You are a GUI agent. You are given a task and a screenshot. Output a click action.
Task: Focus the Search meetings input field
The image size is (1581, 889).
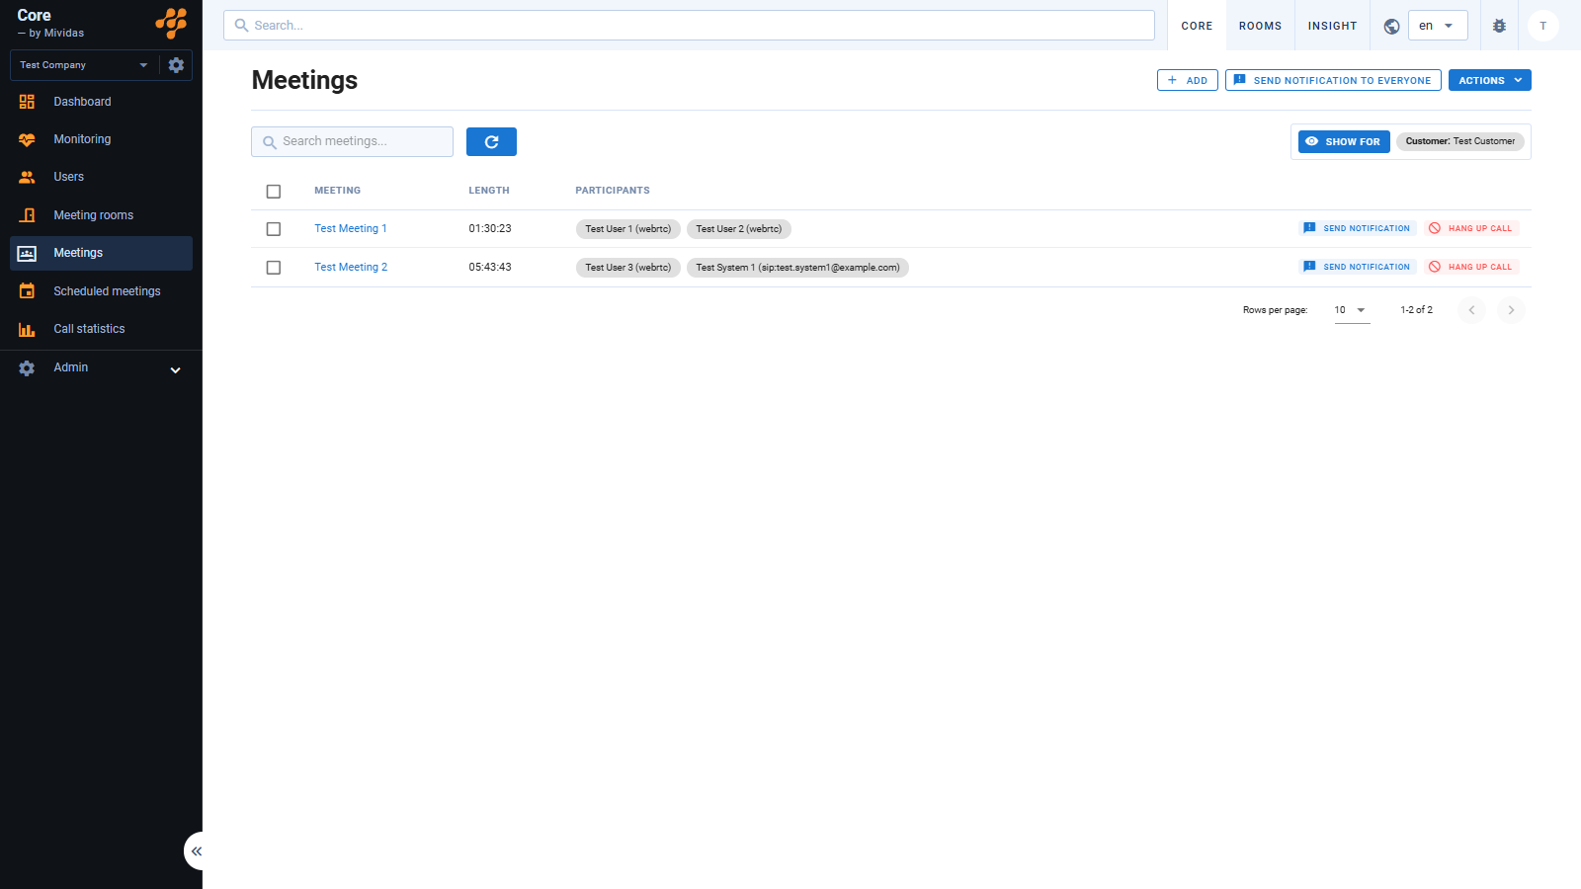(352, 141)
